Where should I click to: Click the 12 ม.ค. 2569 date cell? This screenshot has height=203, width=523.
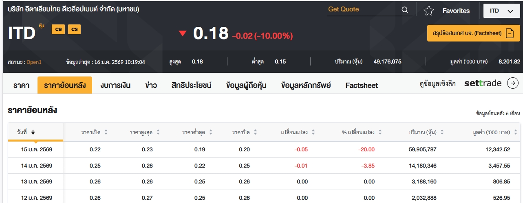click(x=37, y=198)
